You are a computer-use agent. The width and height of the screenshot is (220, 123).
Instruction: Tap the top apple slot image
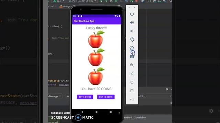point(96,39)
